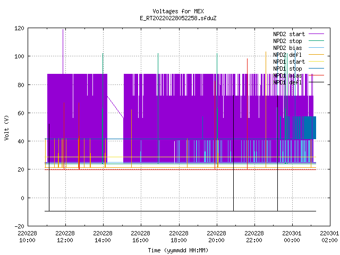Click the '120' y-axis tick label
Viewport: 340px width, 255px height.
point(19,28)
